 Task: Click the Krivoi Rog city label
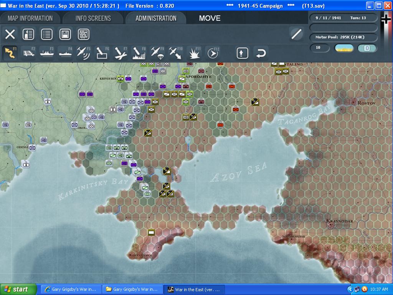click(x=109, y=78)
